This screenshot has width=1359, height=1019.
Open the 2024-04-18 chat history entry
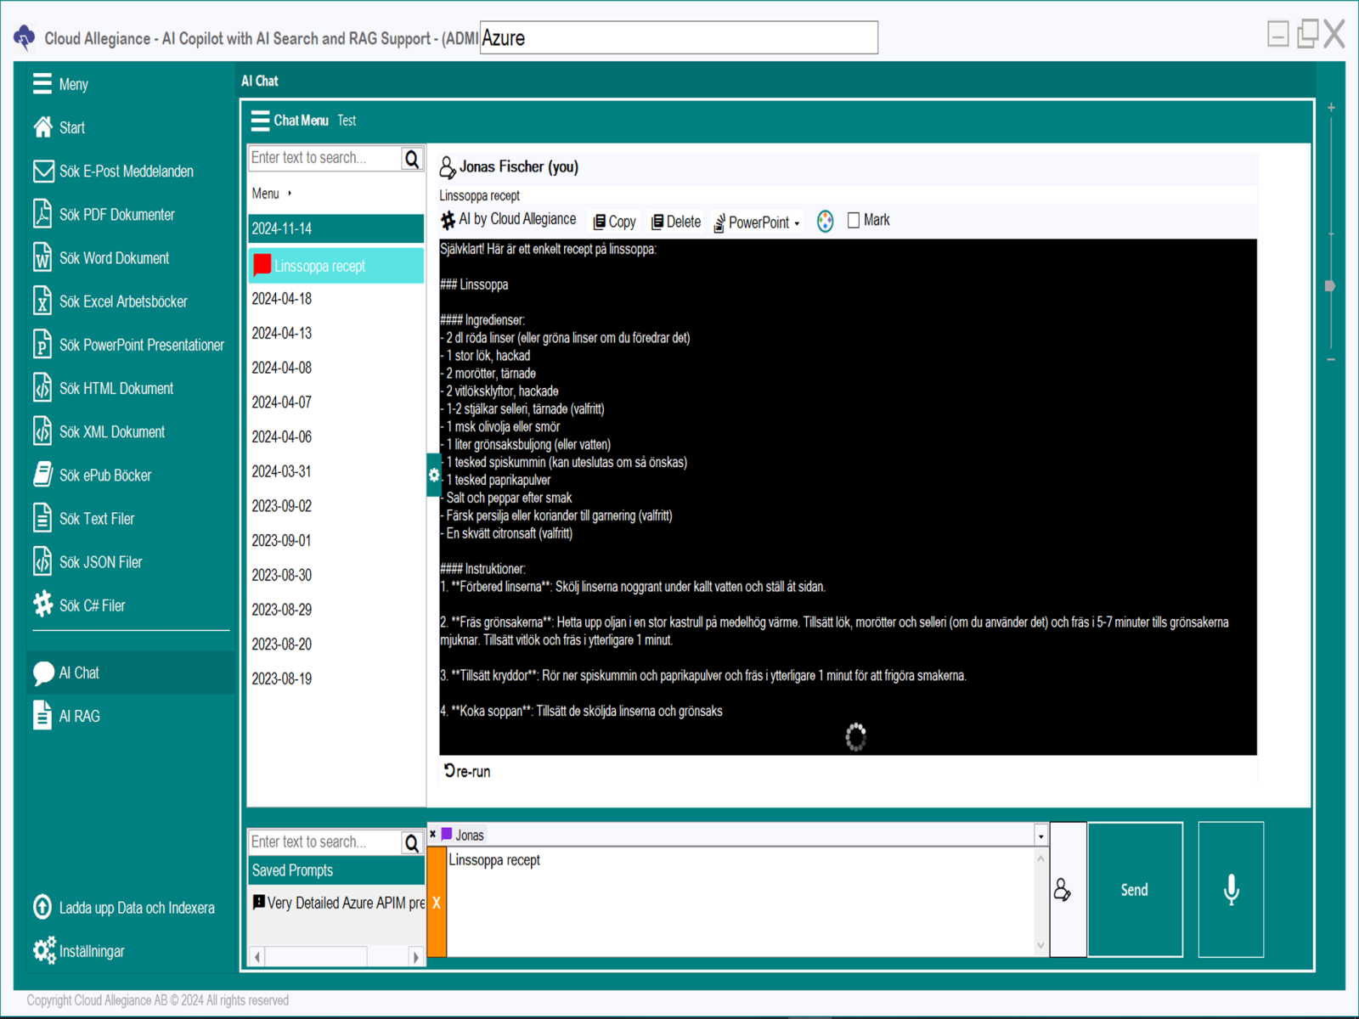click(282, 299)
